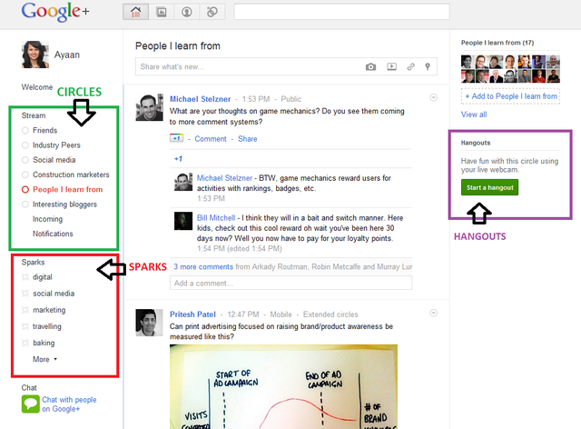Viewport: 581px width, 429px height.
Task: Click the Start a hangout button
Action: click(490, 187)
